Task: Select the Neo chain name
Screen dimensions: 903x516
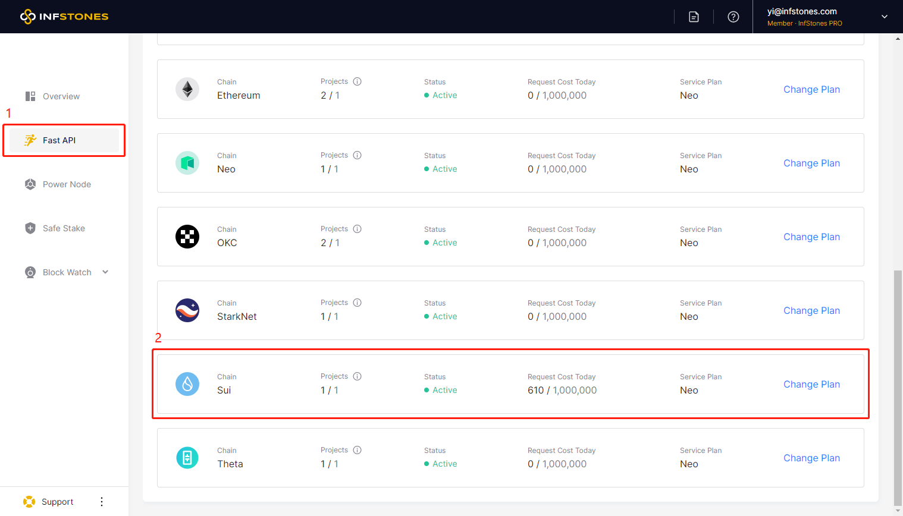Action: tap(226, 169)
